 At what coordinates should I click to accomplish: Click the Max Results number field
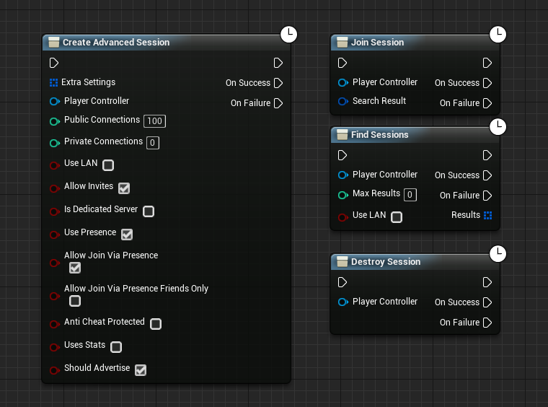[410, 195]
